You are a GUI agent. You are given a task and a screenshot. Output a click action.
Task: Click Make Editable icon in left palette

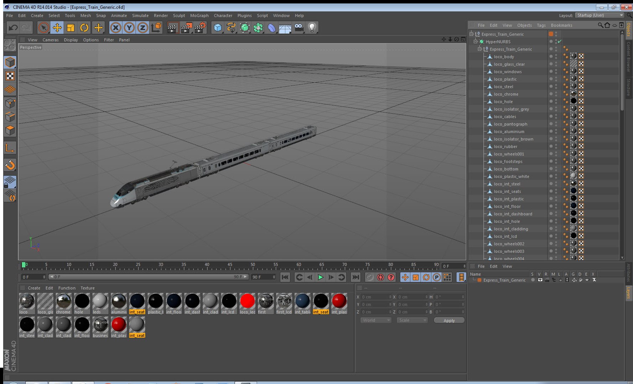pyautogui.click(x=10, y=45)
